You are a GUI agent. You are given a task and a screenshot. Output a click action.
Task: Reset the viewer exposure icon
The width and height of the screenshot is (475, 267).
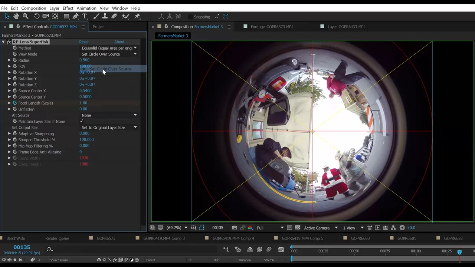pos(402,228)
